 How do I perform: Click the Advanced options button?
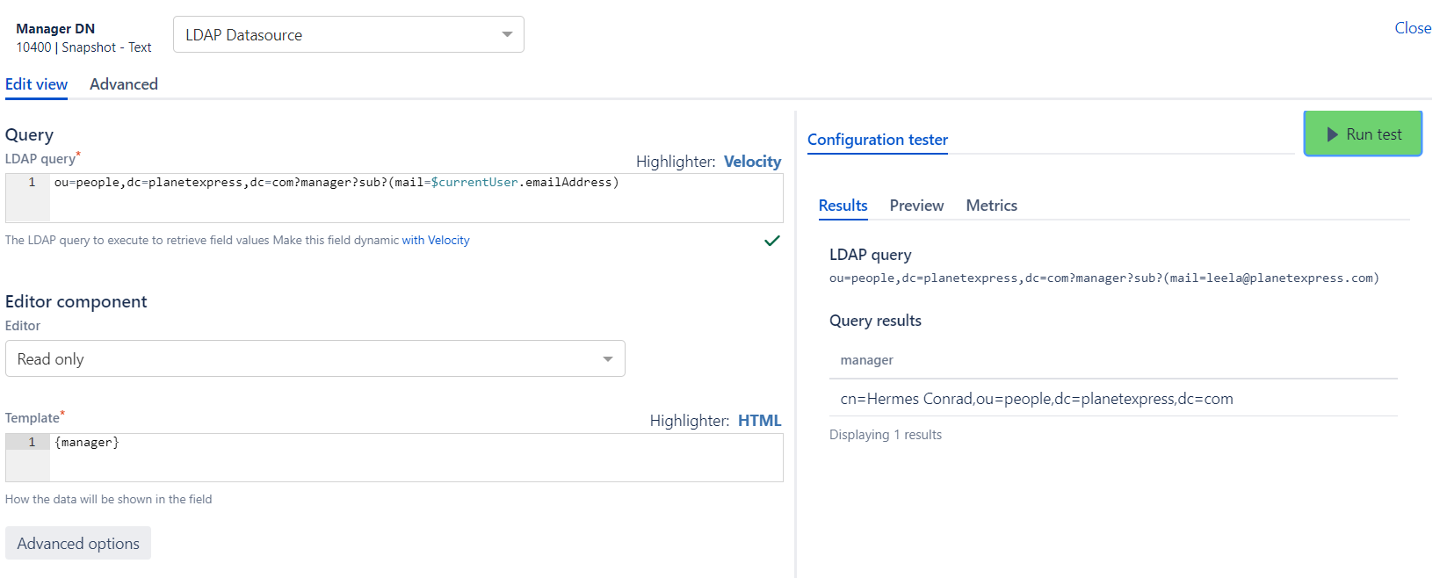point(78,544)
